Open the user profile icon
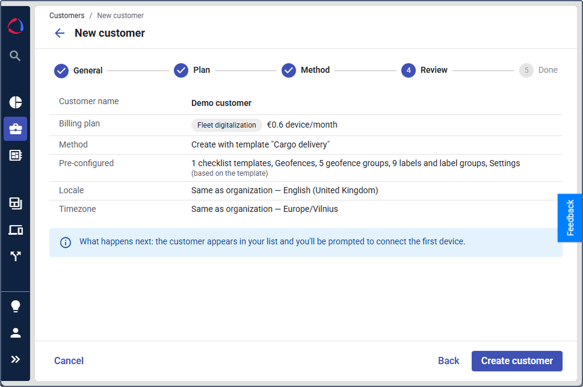The width and height of the screenshot is (583, 387). [16, 333]
